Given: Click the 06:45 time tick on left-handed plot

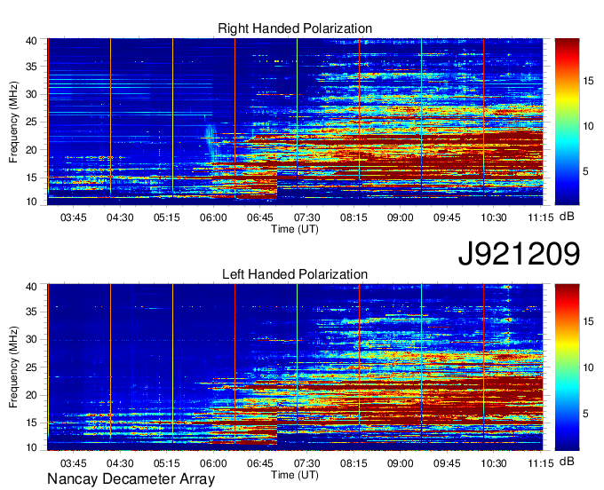Looking at the screenshot, I should pyautogui.click(x=260, y=462).
